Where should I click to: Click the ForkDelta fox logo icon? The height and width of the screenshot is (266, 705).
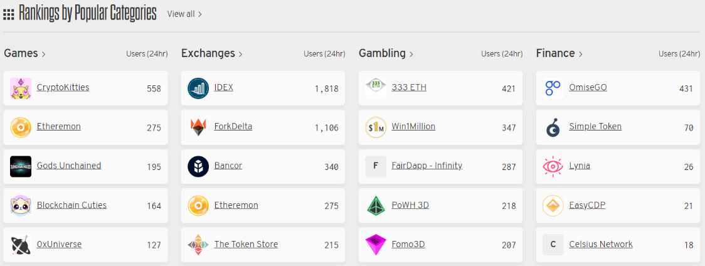(198, 127)
